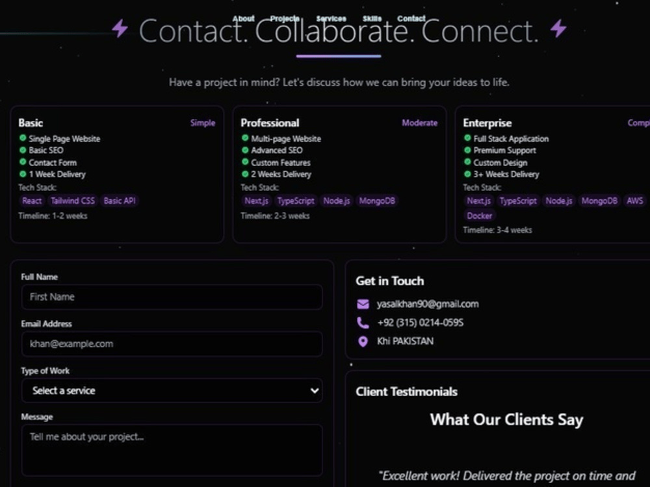Click the location pin icon by Khi PAKISTAN
Image resolution: width=650 pixels, height=487 pixels.
coord(363,342)
